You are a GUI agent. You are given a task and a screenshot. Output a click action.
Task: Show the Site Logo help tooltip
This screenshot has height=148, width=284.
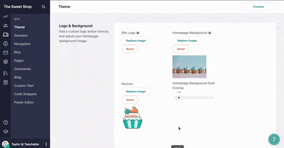138,33
